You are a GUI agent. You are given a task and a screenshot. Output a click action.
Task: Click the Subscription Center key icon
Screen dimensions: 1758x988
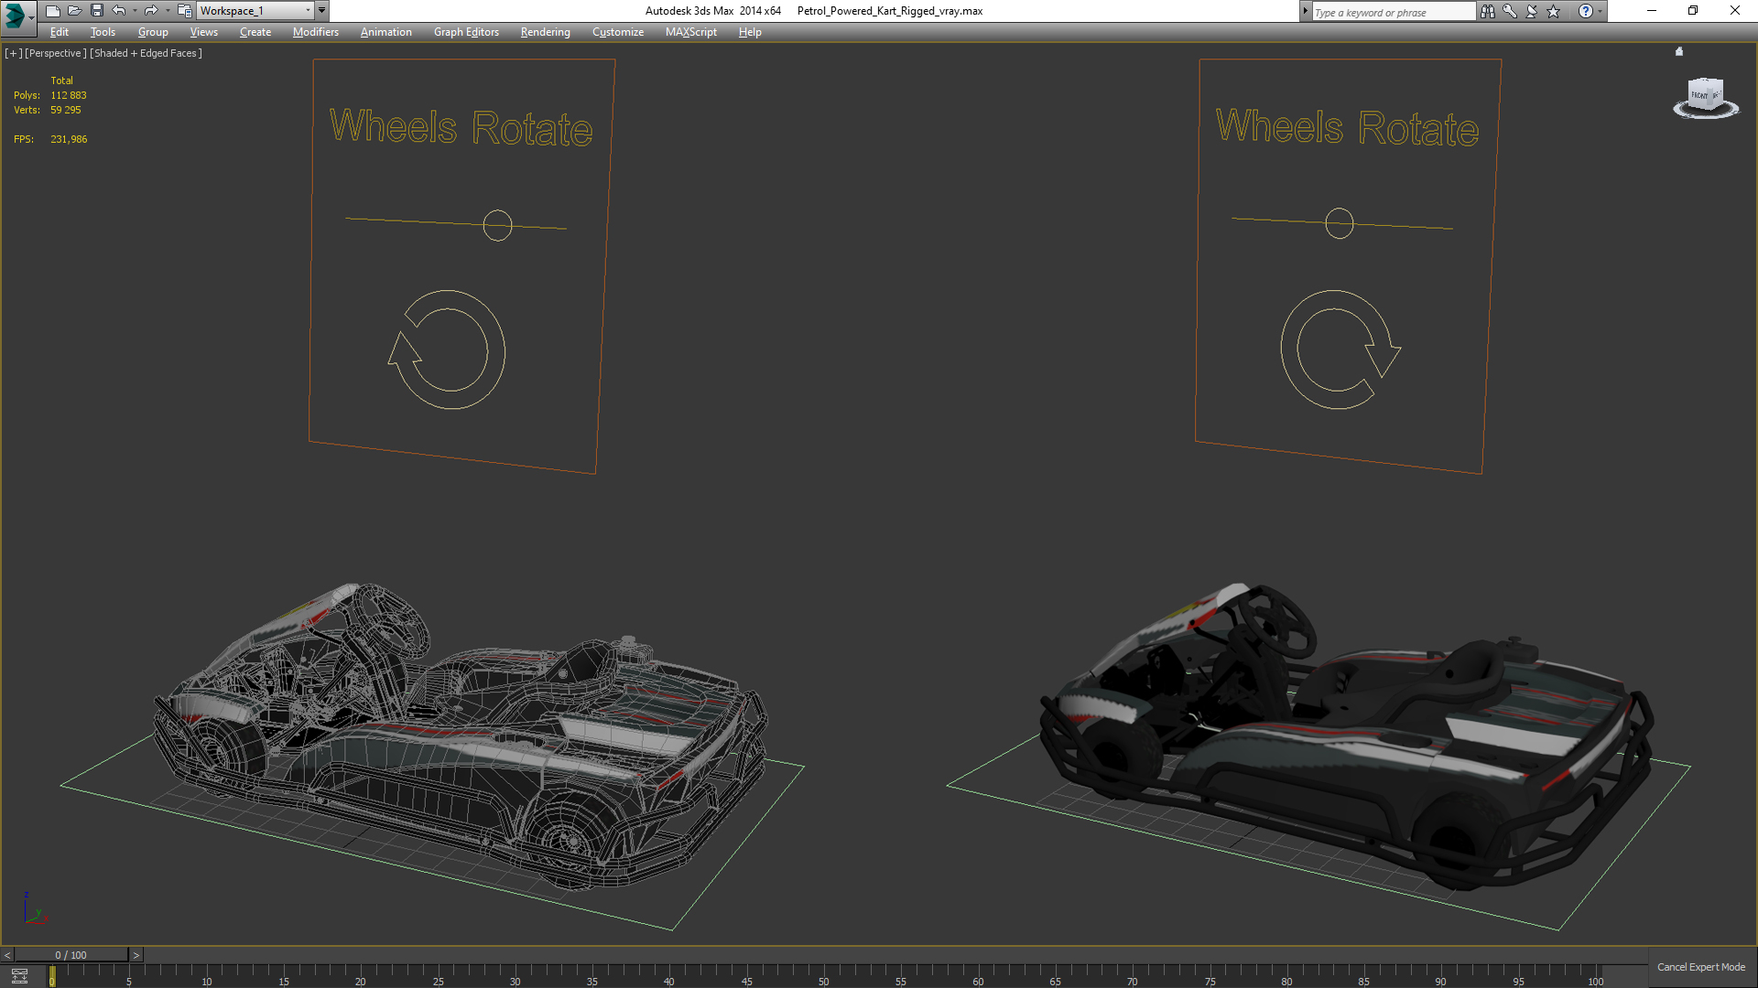pyautogui.click(x=1510, y=11)
